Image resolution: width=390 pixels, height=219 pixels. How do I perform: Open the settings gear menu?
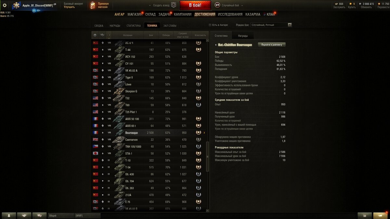pyautogui.click(x=5, y=5)
